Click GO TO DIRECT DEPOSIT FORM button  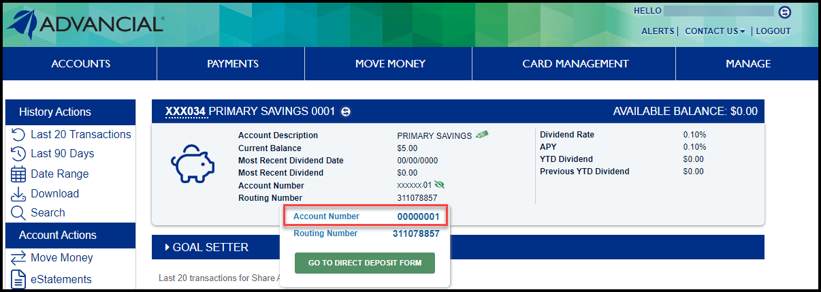click(x=364, y=263)
